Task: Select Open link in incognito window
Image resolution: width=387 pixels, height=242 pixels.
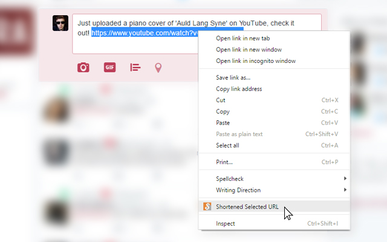Action: (x=274, y=61)
